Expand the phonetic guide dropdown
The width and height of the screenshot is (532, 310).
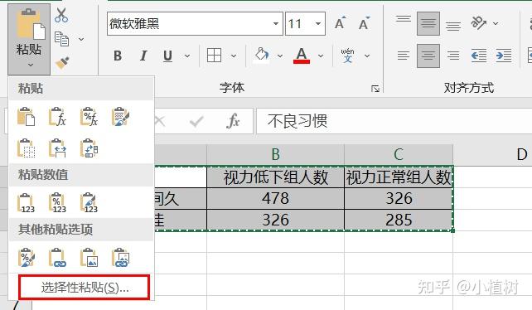(x=367, y=56)
